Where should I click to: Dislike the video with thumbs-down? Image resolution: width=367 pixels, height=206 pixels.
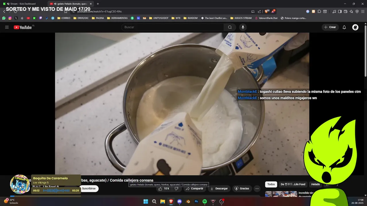[x=177, y=189]
